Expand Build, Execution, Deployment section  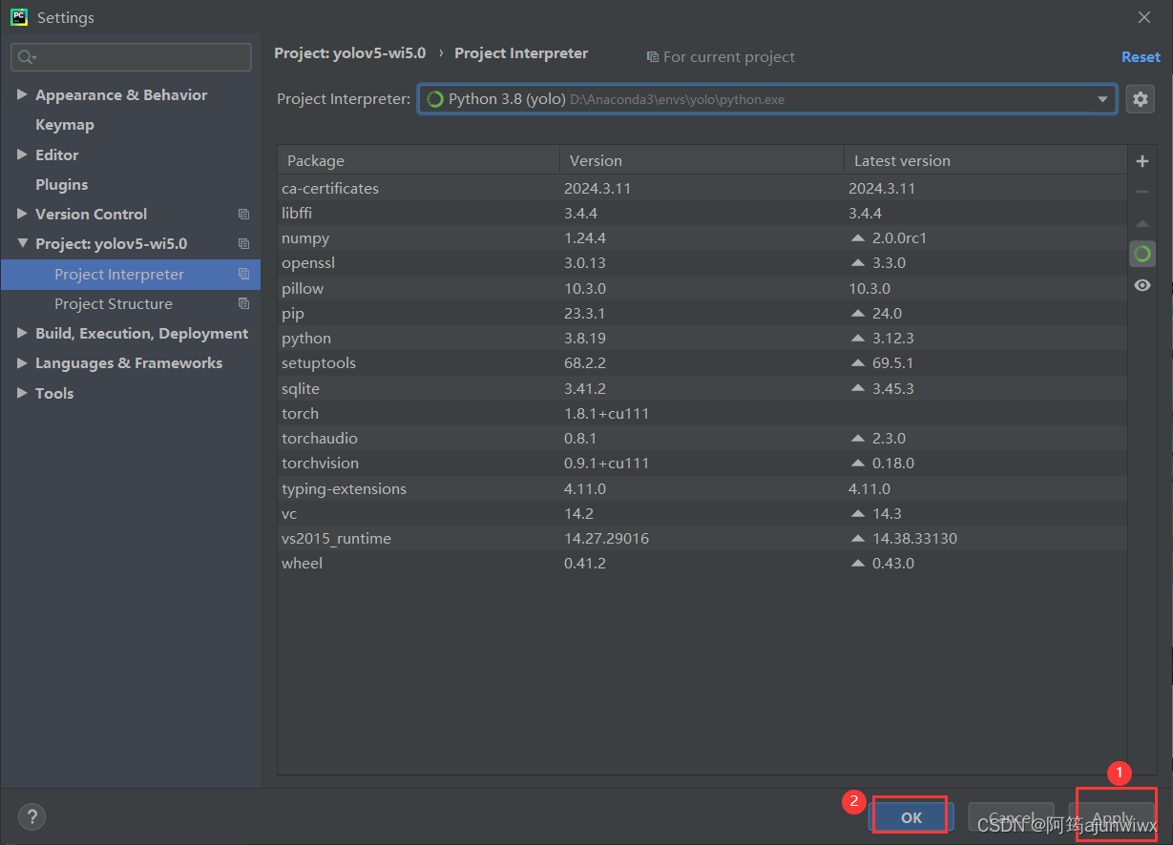pos(22,334)
